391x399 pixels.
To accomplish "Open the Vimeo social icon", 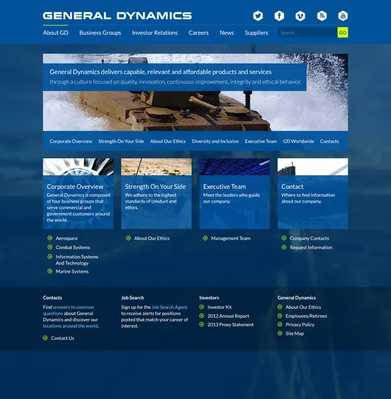I will (x=301, y=16).
